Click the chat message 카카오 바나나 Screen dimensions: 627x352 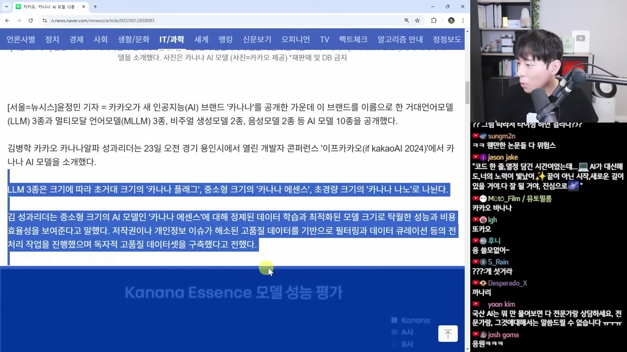(492, 208)
